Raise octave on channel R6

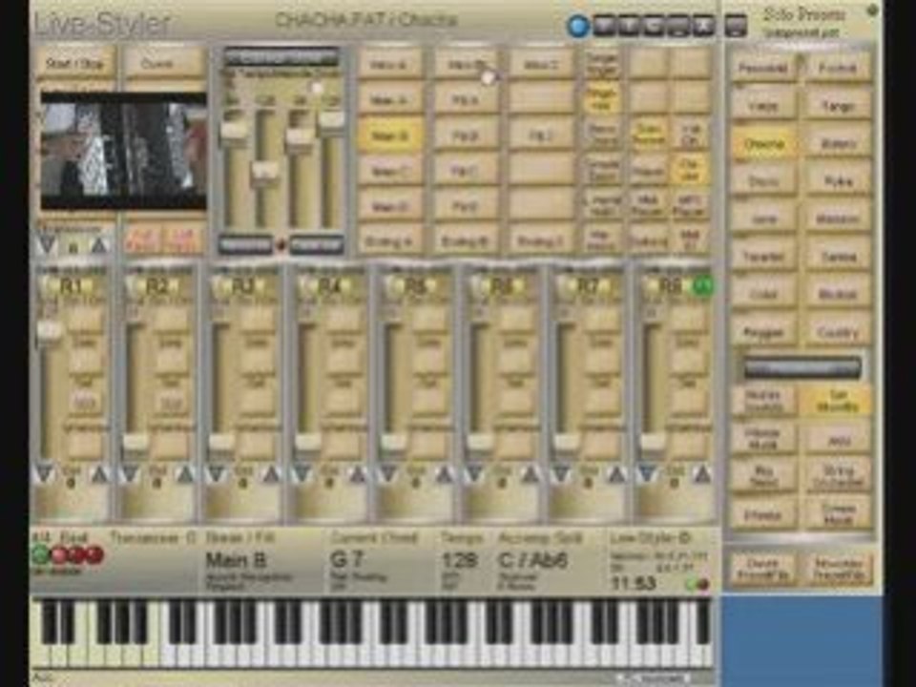[x=530, y=473]
